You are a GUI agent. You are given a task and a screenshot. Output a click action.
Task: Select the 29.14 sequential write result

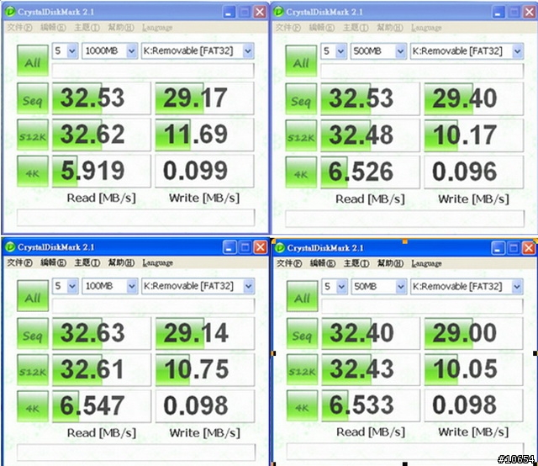(x=205, y=334)
